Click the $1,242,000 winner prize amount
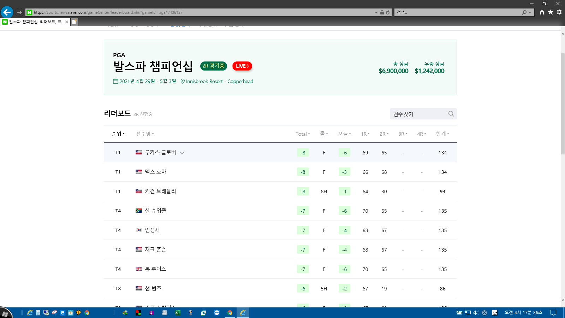This screenshot has height=318, width=565. click(x=429, y=71)
